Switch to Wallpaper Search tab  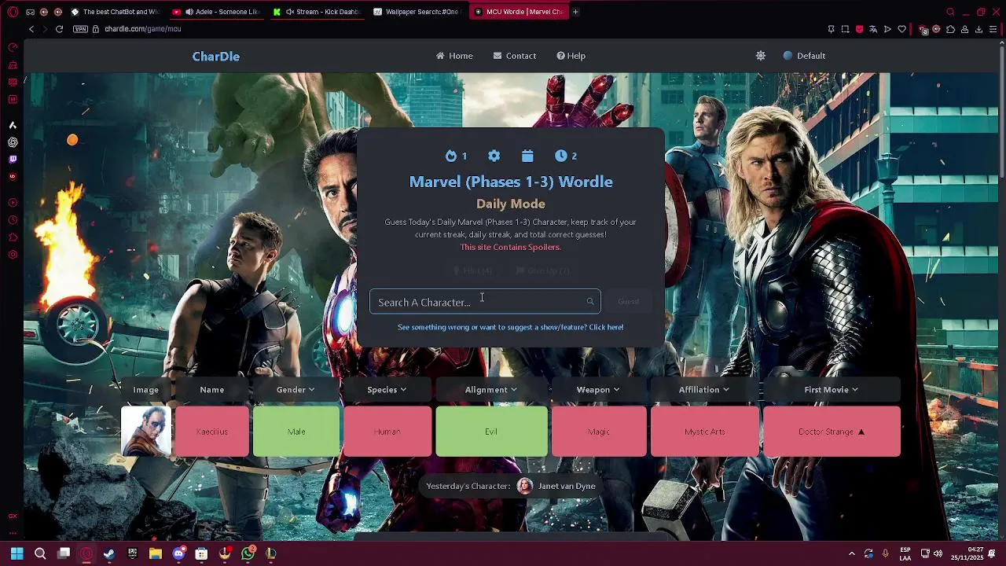point(417,12)
